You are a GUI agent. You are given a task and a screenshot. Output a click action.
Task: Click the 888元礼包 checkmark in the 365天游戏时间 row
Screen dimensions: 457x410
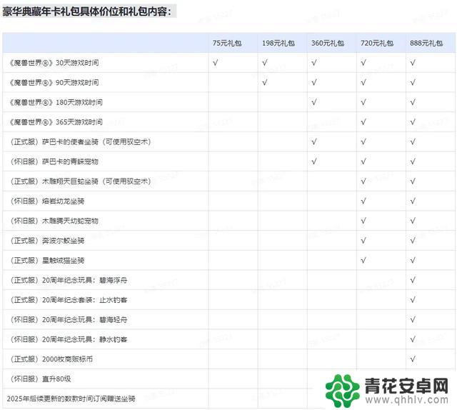[x=413, y=122]
